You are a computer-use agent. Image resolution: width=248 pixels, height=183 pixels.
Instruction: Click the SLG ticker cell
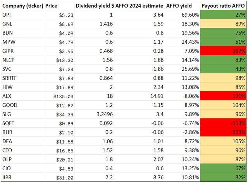[22, 114]
